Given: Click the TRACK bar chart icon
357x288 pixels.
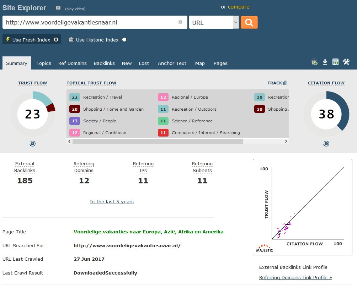Looking at the screenshot, I should click(285, 83).
